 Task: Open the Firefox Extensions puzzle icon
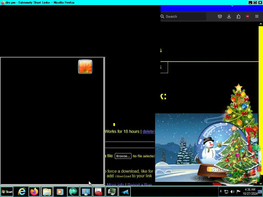pos(238,16)
